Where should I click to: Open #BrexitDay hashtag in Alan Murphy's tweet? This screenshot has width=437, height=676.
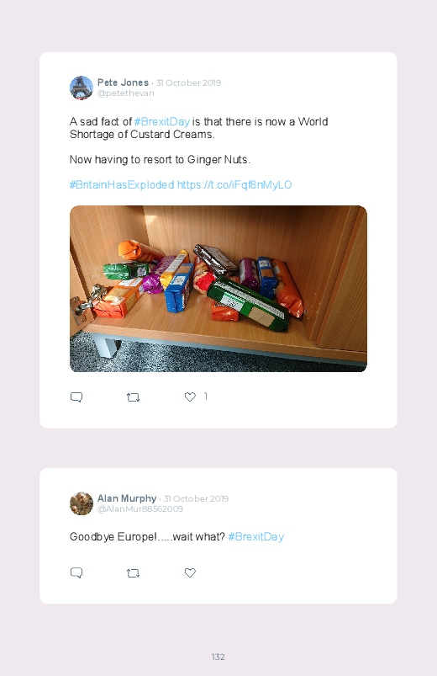click(x=256, y=537)
